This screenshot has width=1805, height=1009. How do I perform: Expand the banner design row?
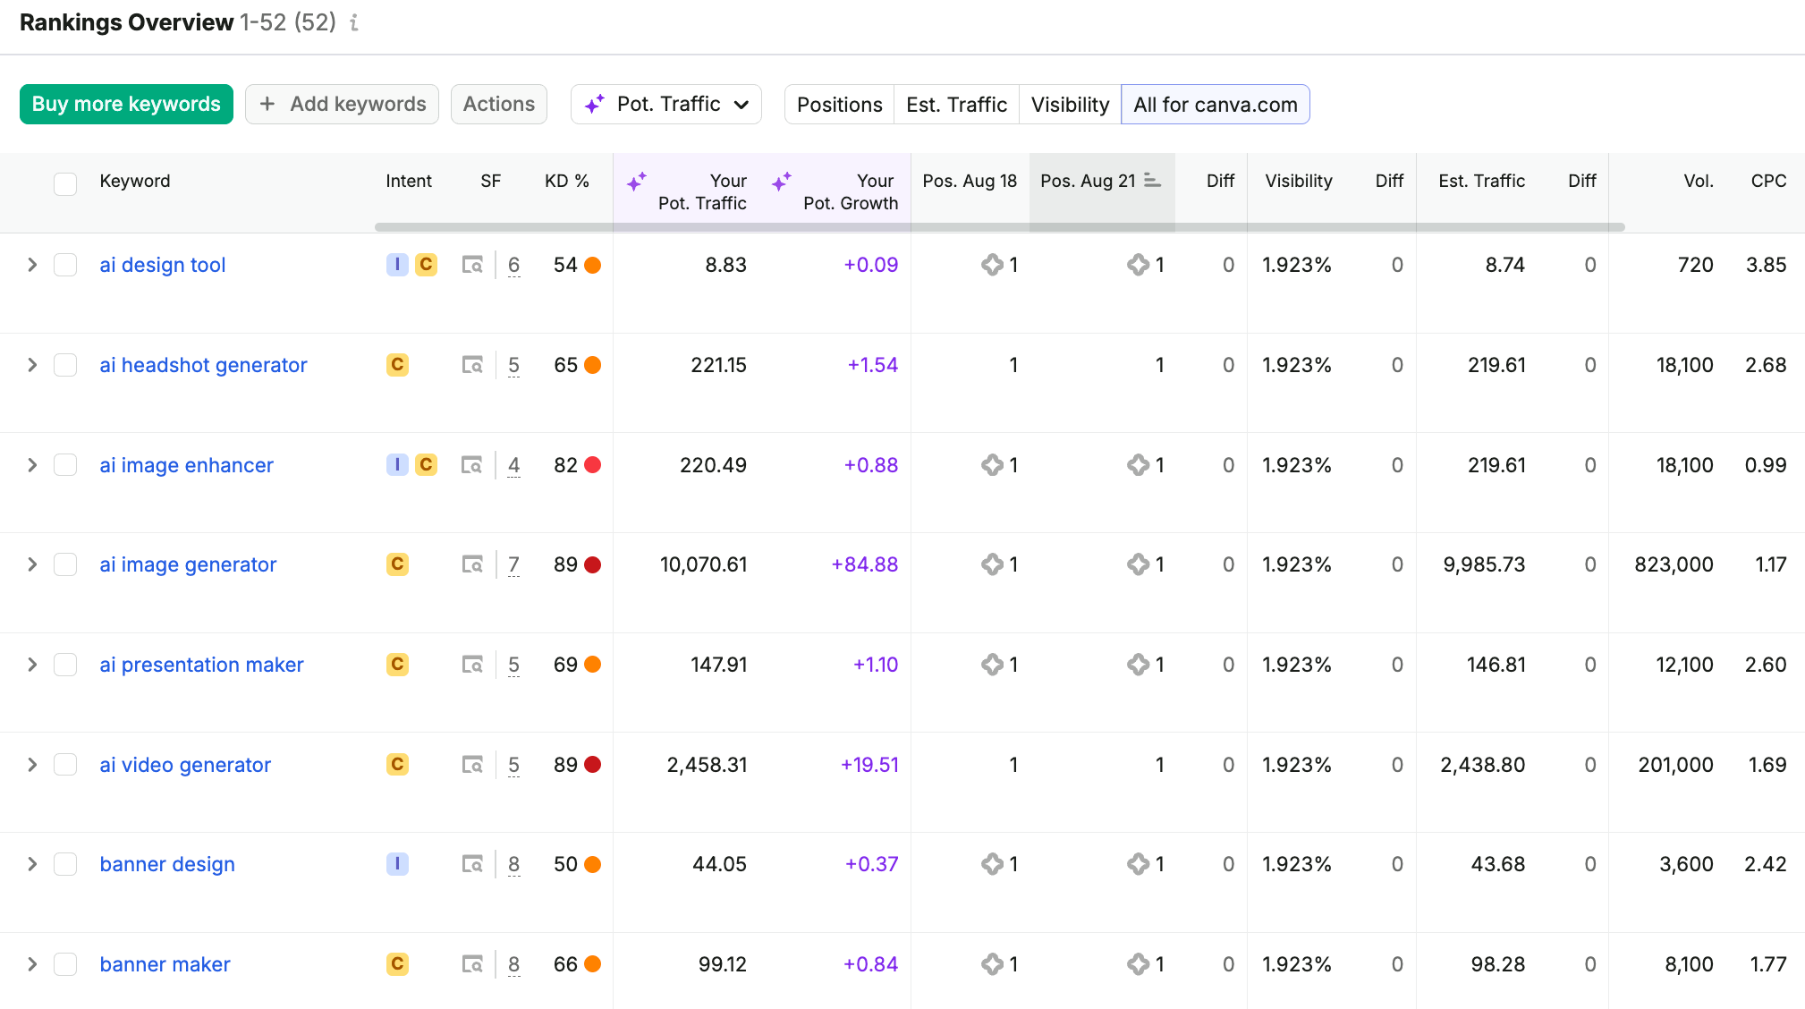click(x=32, y=864)
